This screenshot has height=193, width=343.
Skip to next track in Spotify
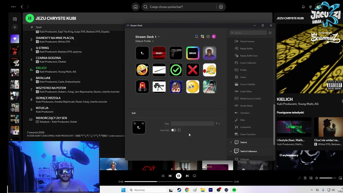pos(187,176)
